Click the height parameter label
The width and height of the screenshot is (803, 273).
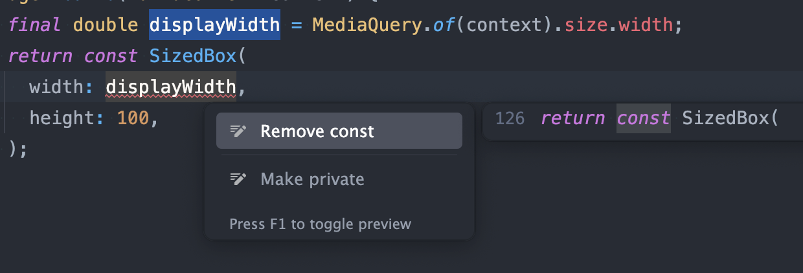point(62,118)
